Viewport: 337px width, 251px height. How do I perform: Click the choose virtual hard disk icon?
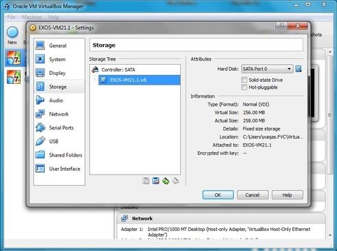pyautogui.click(x=298, y=69)
